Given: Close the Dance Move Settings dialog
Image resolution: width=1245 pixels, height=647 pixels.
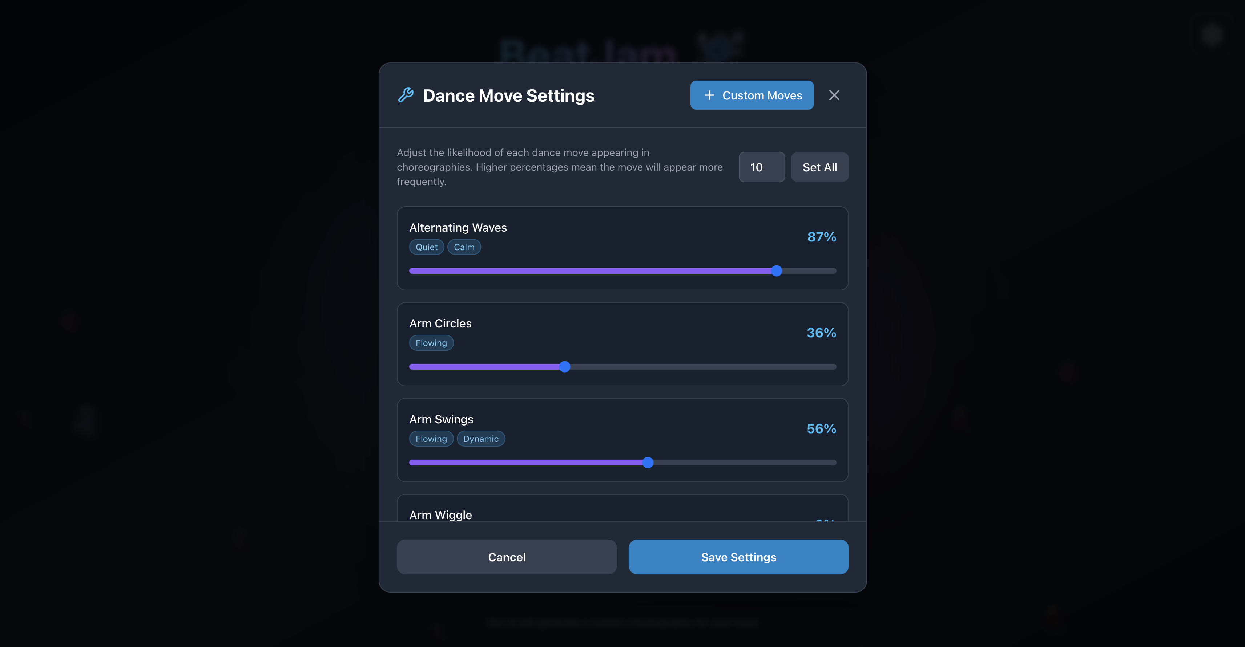Looking at the screenshot, I should coord(834,95).
